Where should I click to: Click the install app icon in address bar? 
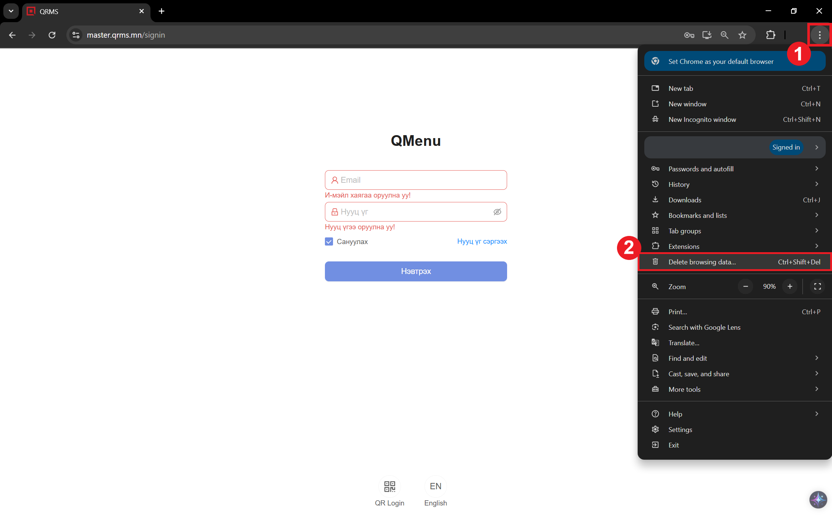(707, 35)
